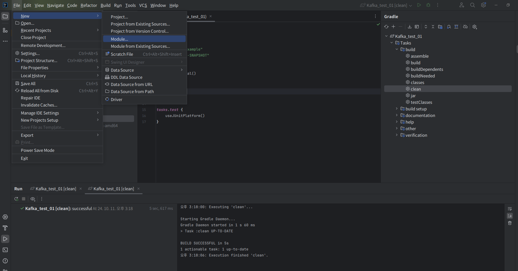Clear the console output trash icon
The image size is (518, 271).
(510, 223)
